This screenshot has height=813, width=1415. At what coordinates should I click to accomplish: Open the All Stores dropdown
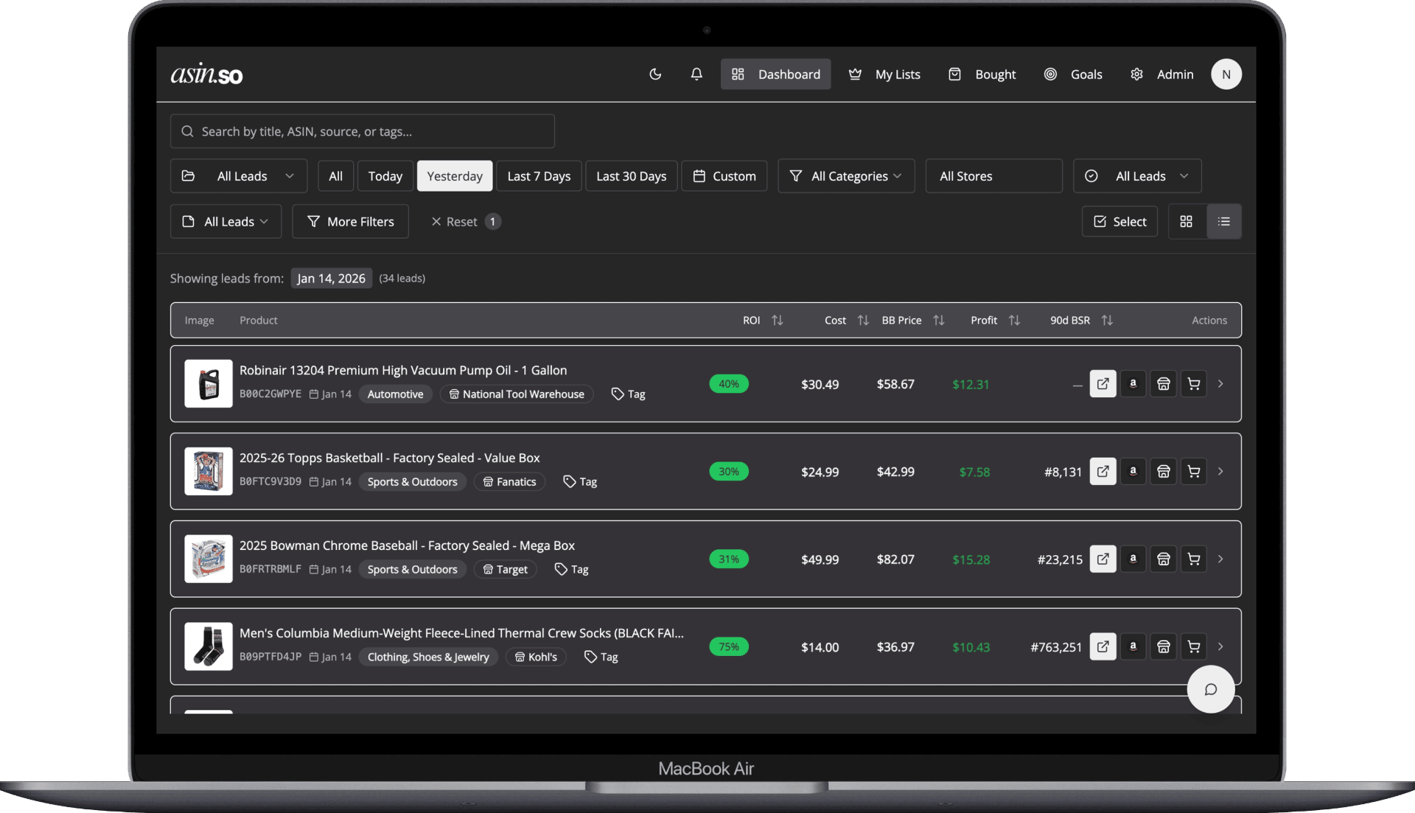[993, 176]
